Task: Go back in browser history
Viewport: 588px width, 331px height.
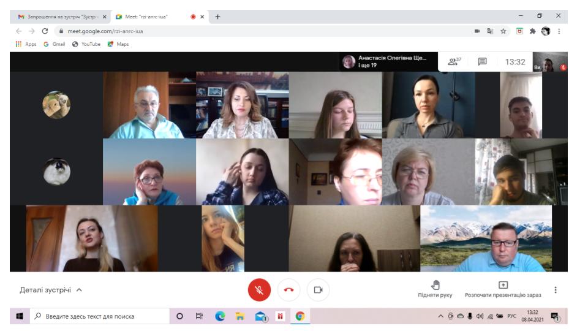Action: 19,31
